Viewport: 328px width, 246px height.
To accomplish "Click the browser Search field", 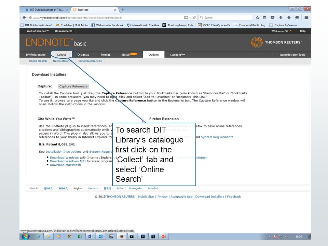I will point(226,17).
